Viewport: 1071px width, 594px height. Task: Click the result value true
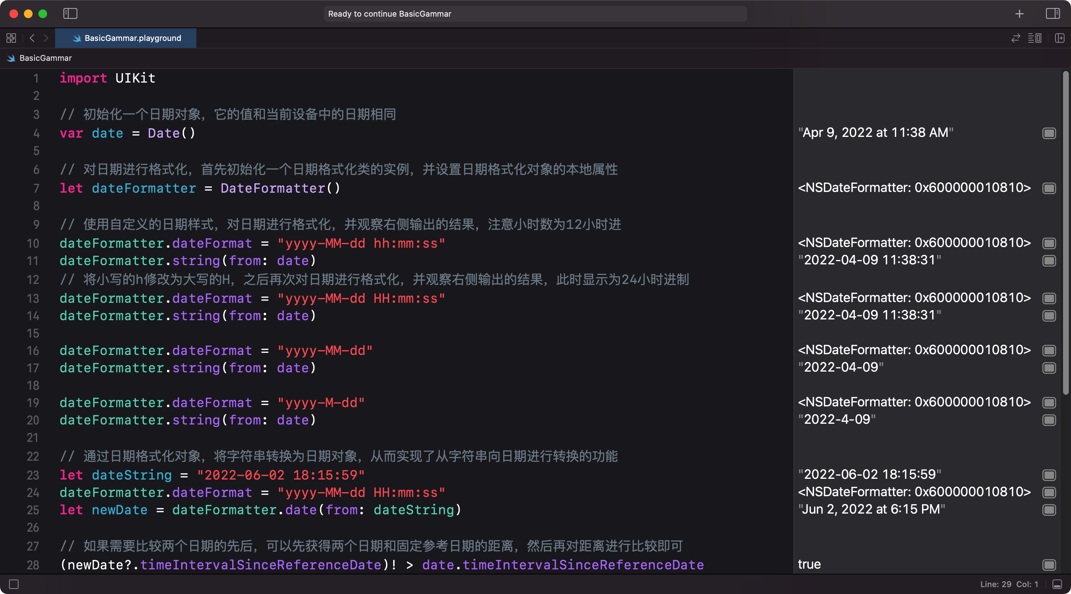pyautogui.click(x=809, y=565)
